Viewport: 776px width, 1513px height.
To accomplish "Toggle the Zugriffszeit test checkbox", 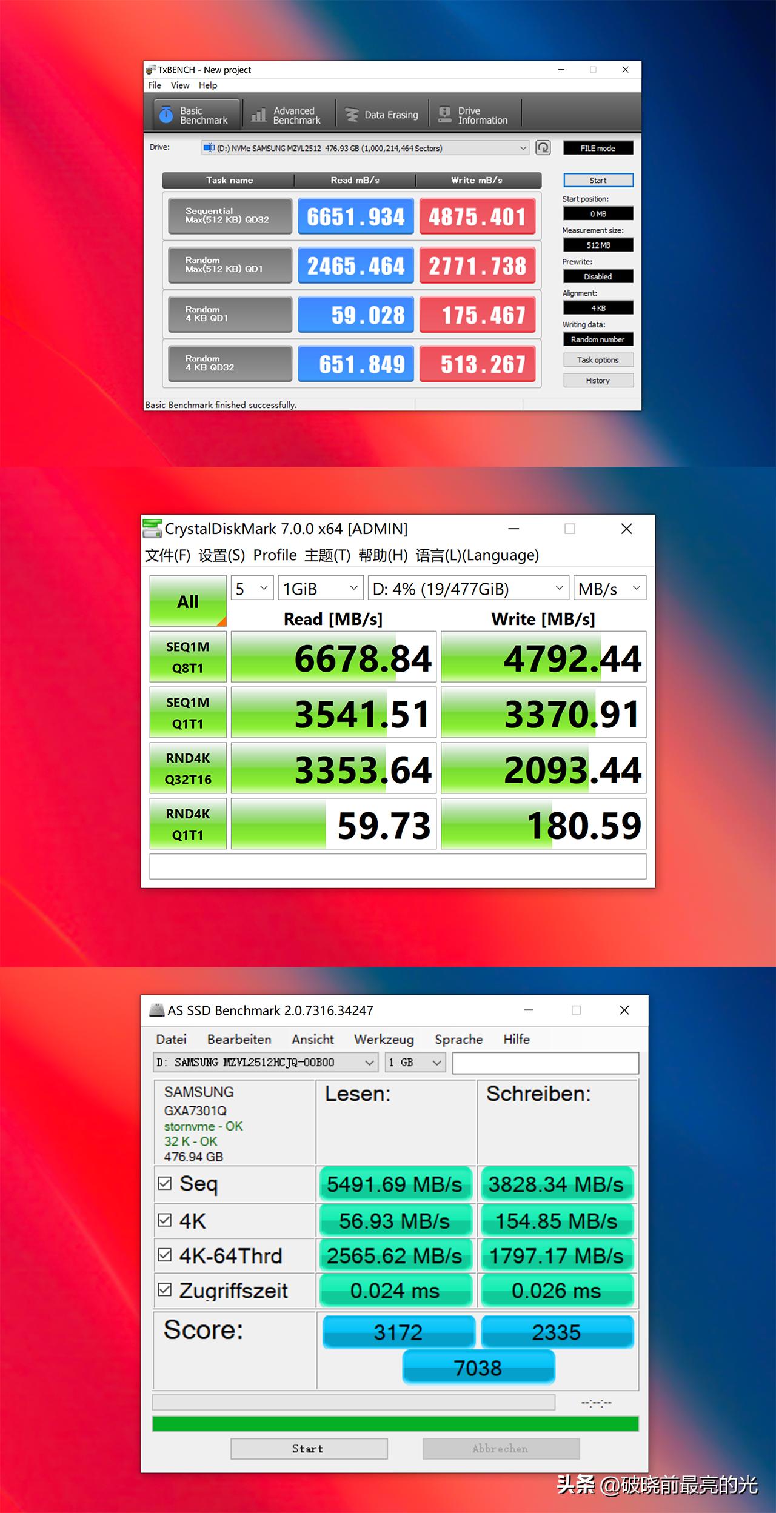I will tap(164, 1291).
